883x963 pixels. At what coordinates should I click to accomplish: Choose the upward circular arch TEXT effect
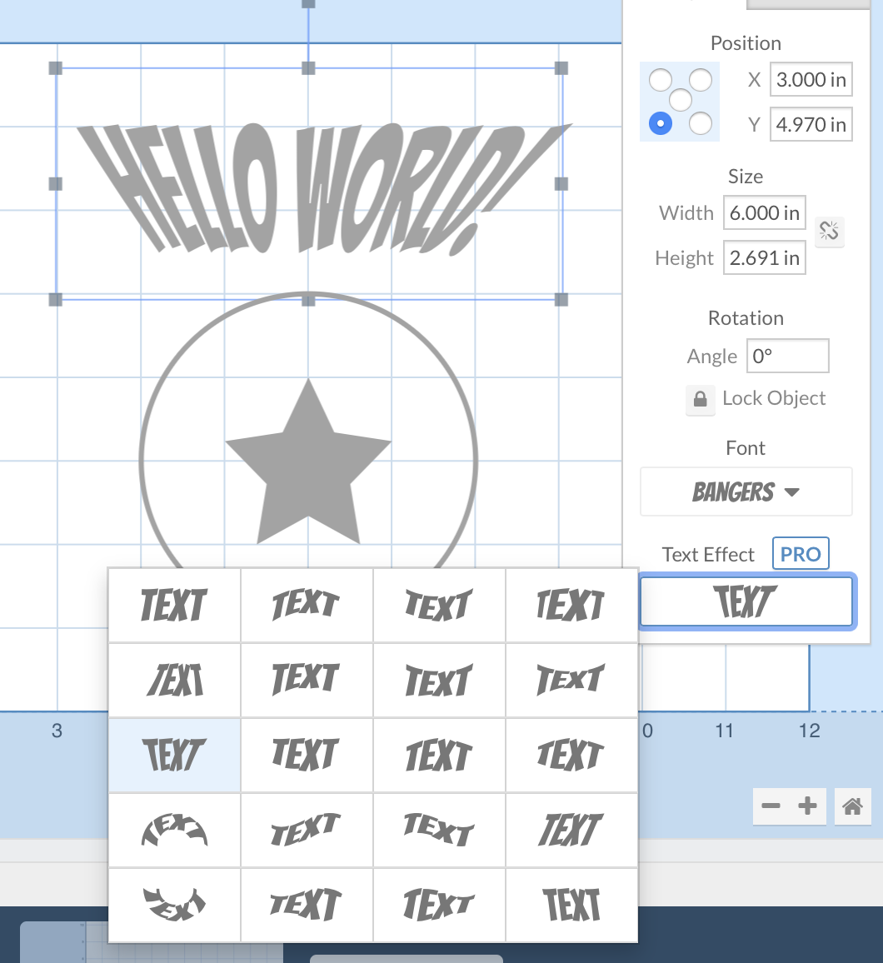click(x=174, y=831)
